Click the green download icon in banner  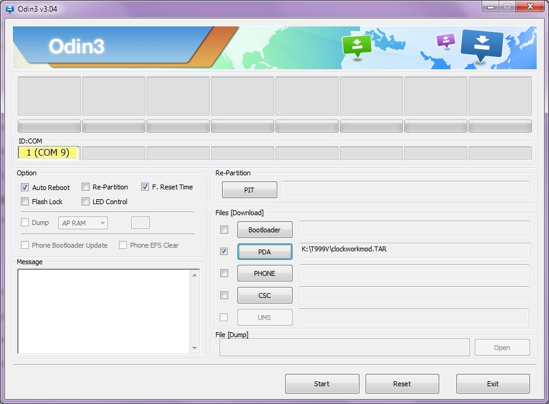click(x=357, y=45)
